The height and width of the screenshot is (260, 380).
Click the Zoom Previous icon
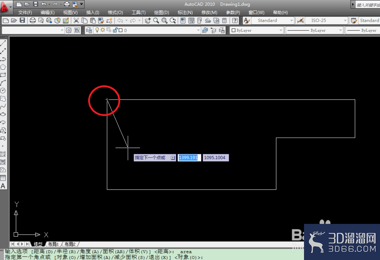pyautogui.click(x=173, y=21)
